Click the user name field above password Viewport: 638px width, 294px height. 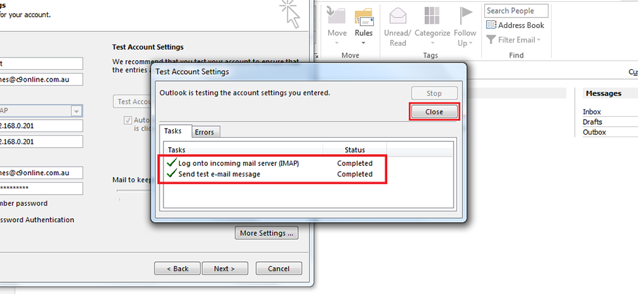point(41,172)
